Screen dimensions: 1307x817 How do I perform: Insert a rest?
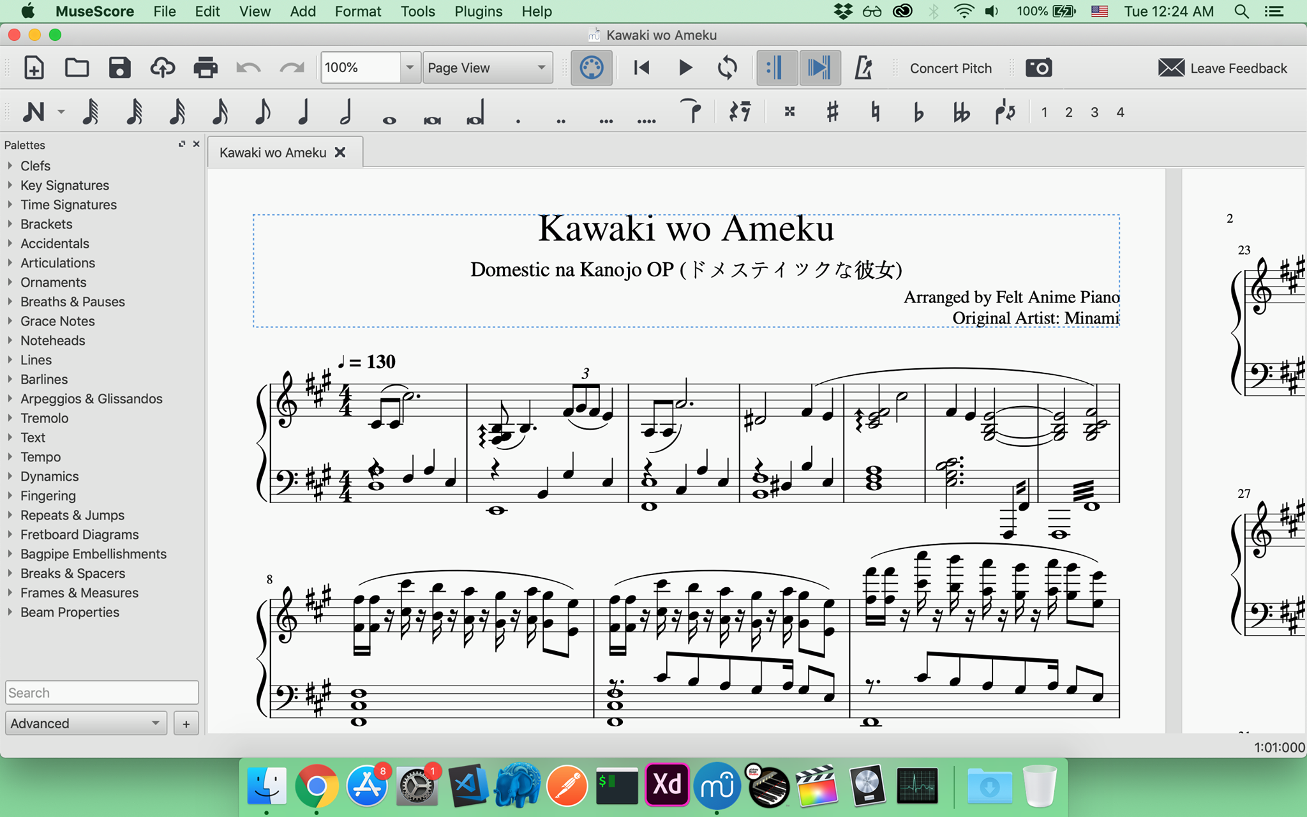click(740, 112)
